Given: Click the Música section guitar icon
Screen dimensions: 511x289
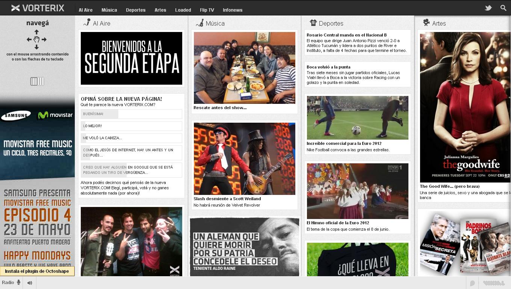Looking at the screenshot, I should pos(200,23).
